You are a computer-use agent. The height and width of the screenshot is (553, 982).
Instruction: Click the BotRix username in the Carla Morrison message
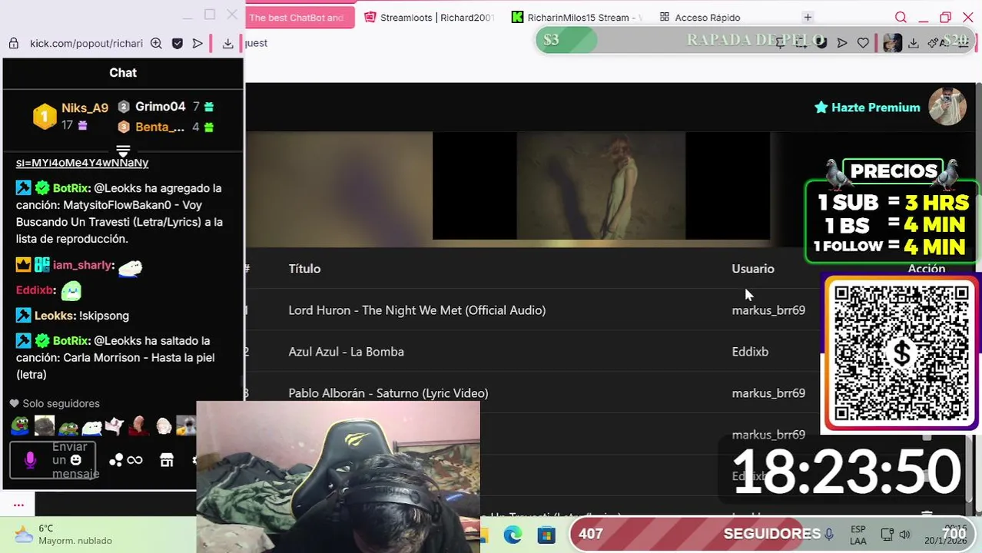(x=71, y=340)
